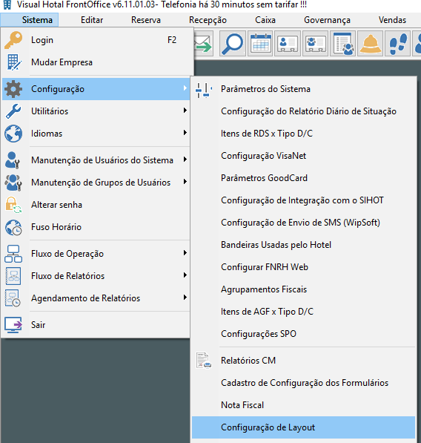Select Itens de AGF x Tipo D/C
Viewport: 421px width, 443px height.
[x=303, y=312]
